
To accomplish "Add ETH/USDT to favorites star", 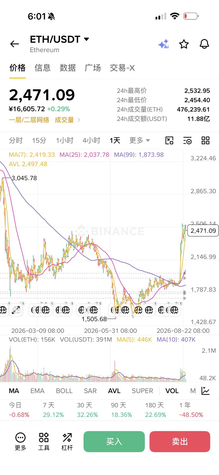I will pos(184,44).
